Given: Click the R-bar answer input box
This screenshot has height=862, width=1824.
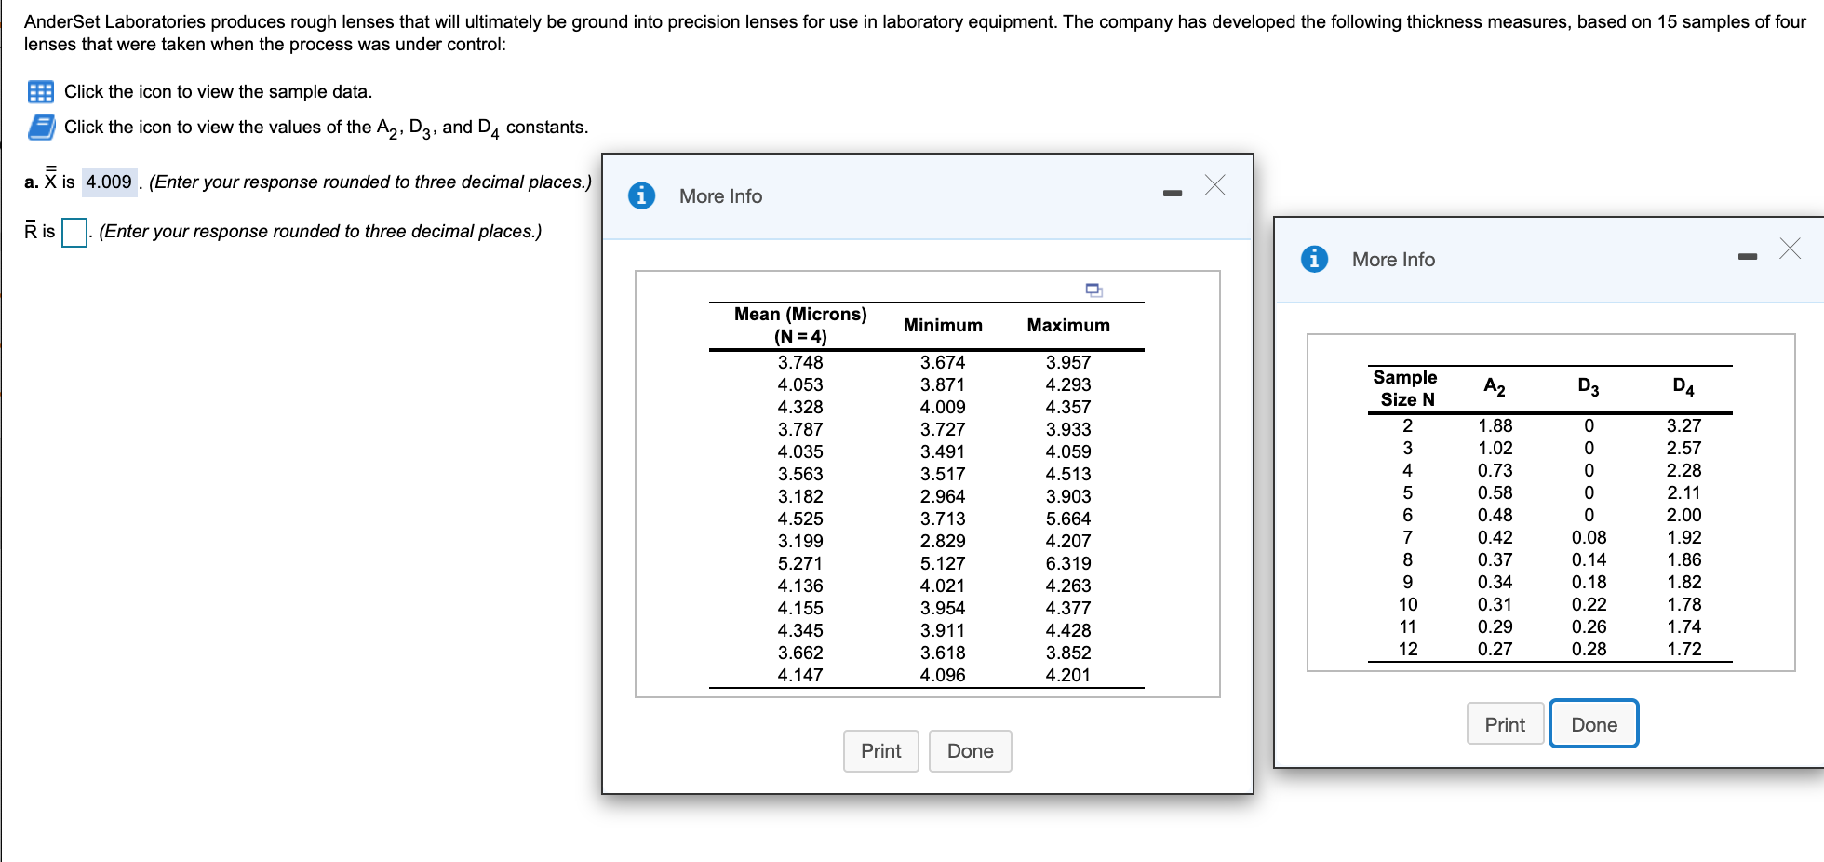Looking at the screenshot, I should 74,232.
